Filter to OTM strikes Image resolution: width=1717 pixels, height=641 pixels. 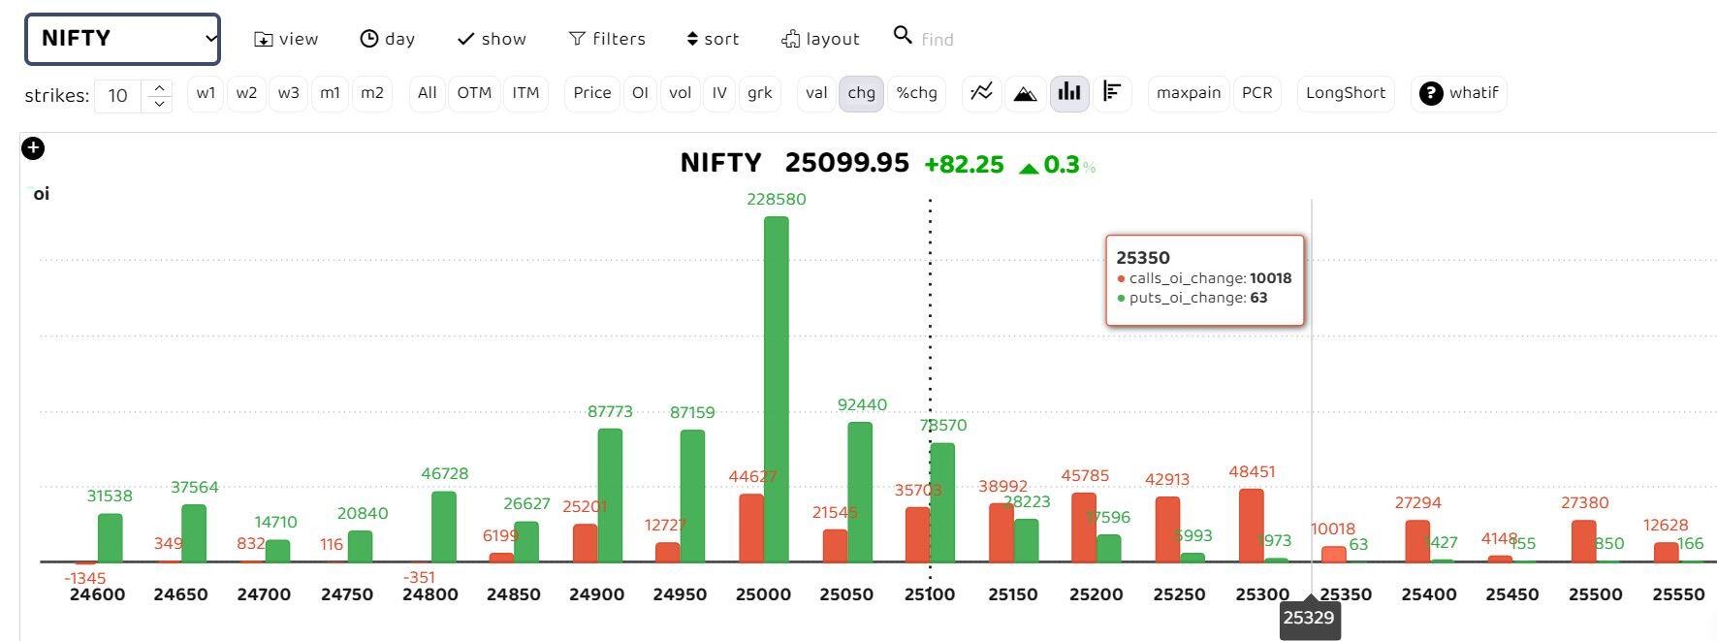(x=474, y=93)
